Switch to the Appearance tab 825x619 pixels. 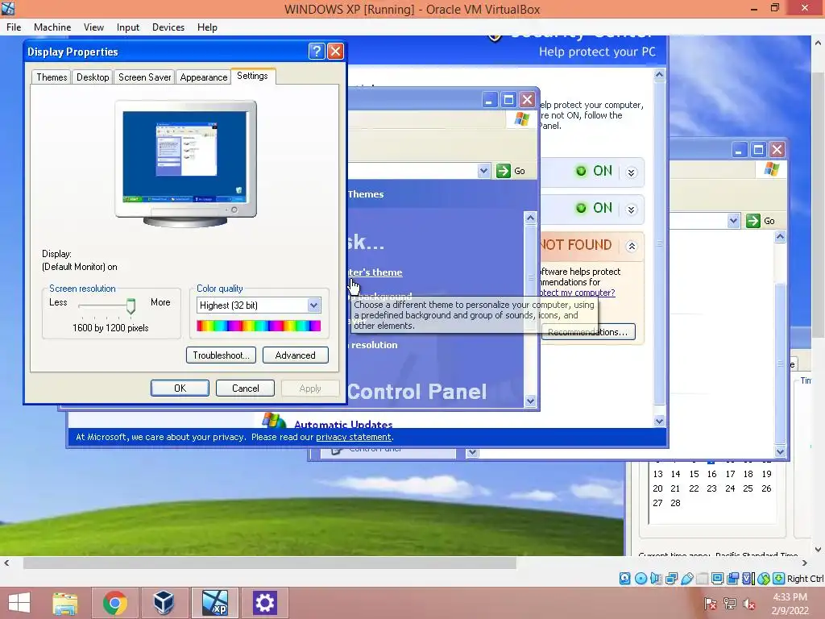coord(204,77)
